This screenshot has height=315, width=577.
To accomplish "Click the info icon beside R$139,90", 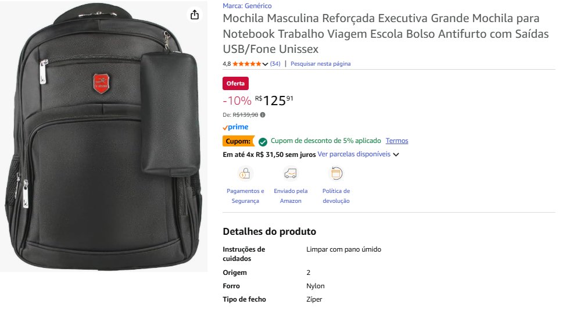I will pos(263,115).
